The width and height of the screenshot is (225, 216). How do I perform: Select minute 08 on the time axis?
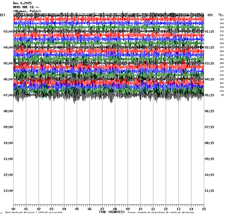coord(115,209)
